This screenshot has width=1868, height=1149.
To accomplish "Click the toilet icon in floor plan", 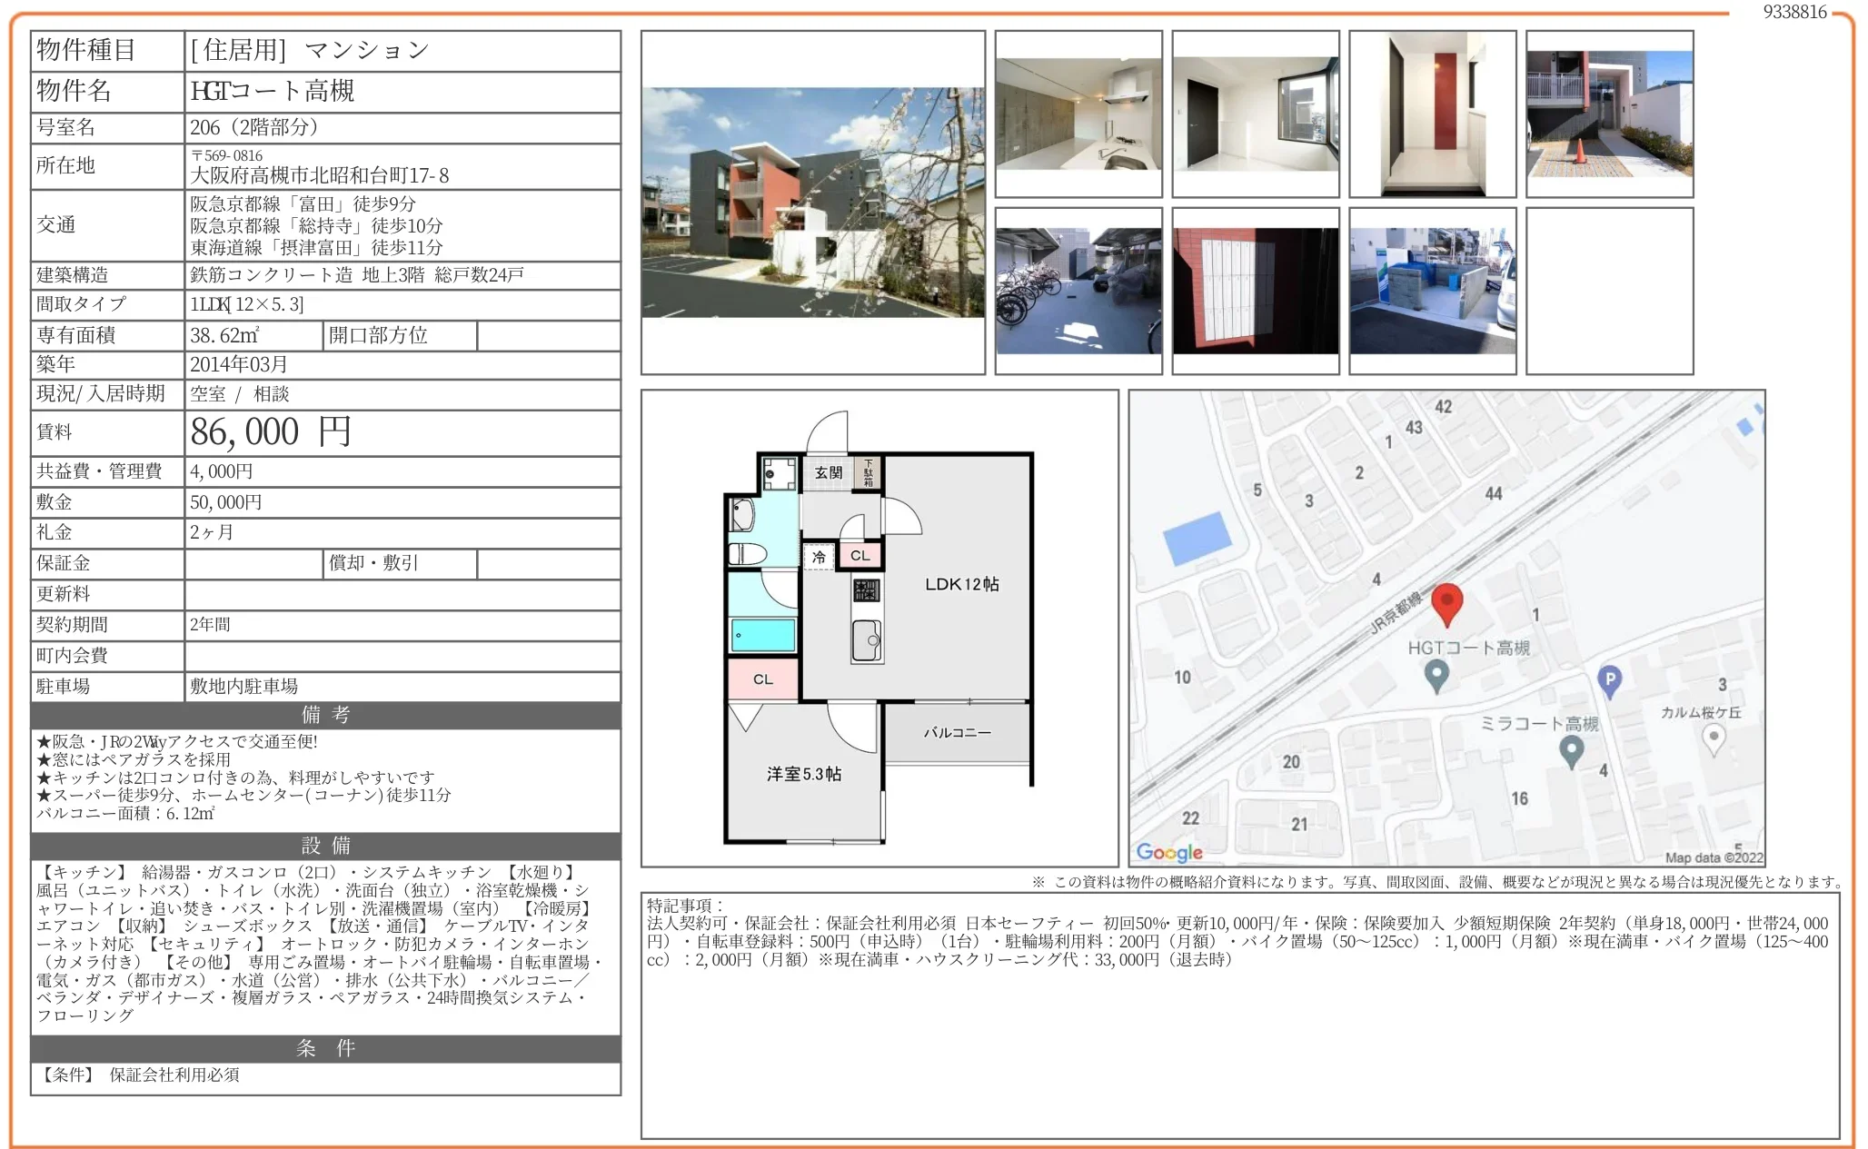I will (746, 553).
